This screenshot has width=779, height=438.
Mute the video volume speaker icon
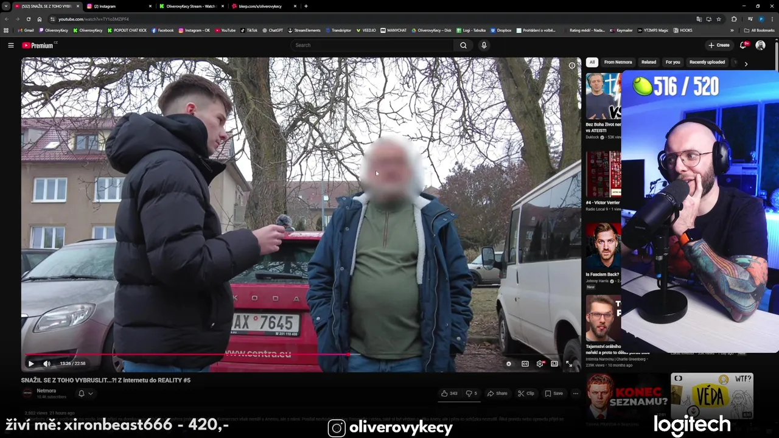[47, 364]
